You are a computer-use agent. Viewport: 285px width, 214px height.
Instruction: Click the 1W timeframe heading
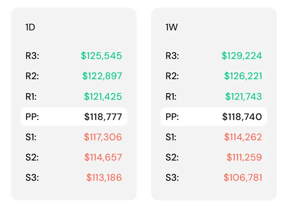[172, 27]
